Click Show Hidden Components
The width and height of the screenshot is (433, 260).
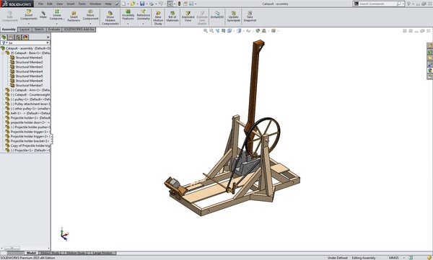click(x=110, y=18)
